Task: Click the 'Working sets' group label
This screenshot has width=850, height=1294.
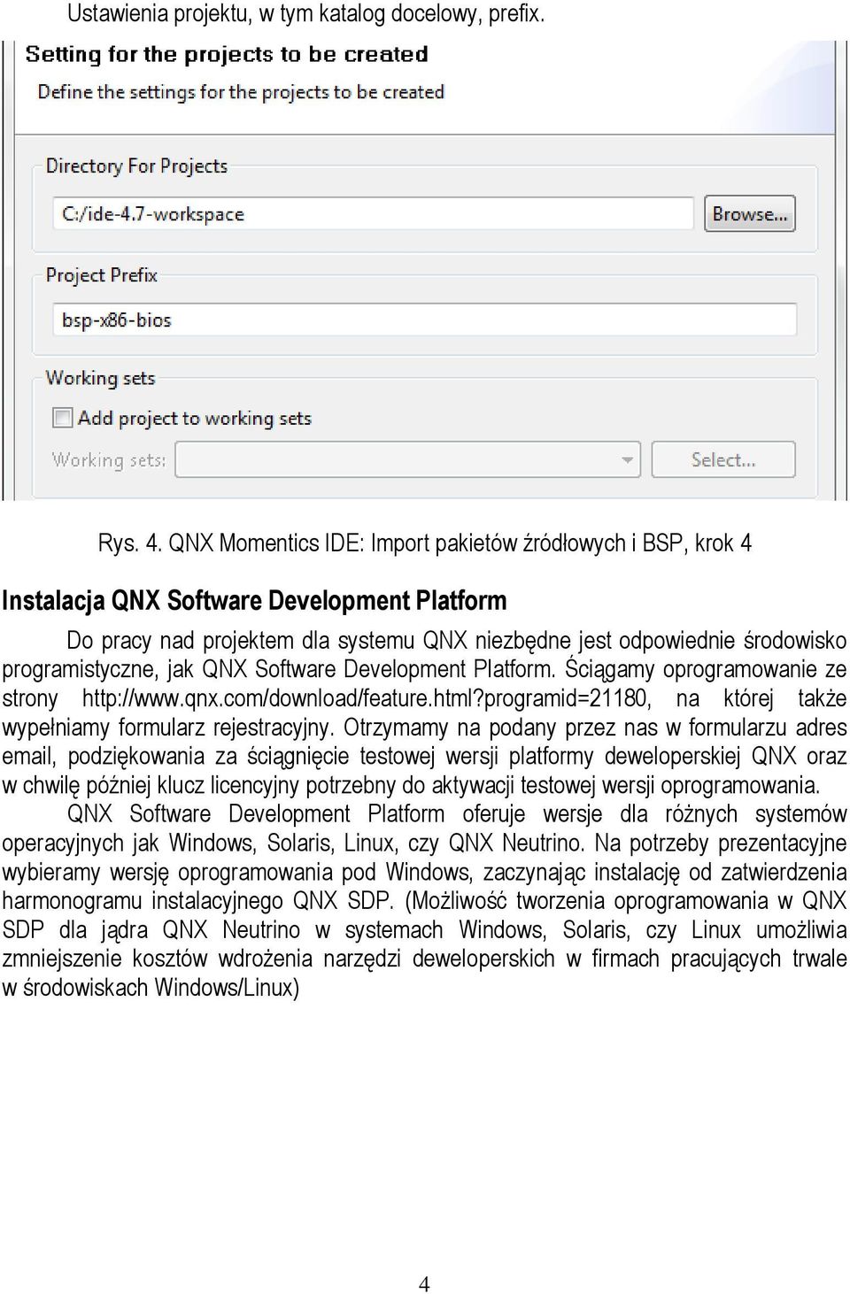Action: (100, 378)
